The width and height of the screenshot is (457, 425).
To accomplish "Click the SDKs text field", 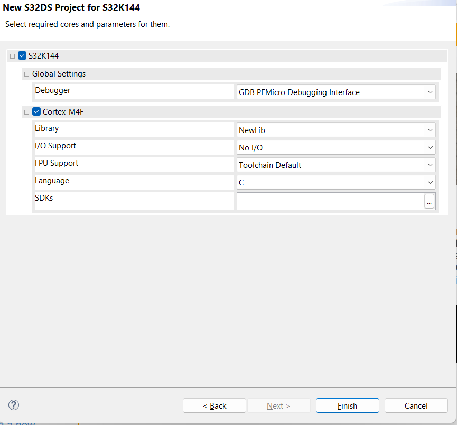I will (330, 201).
